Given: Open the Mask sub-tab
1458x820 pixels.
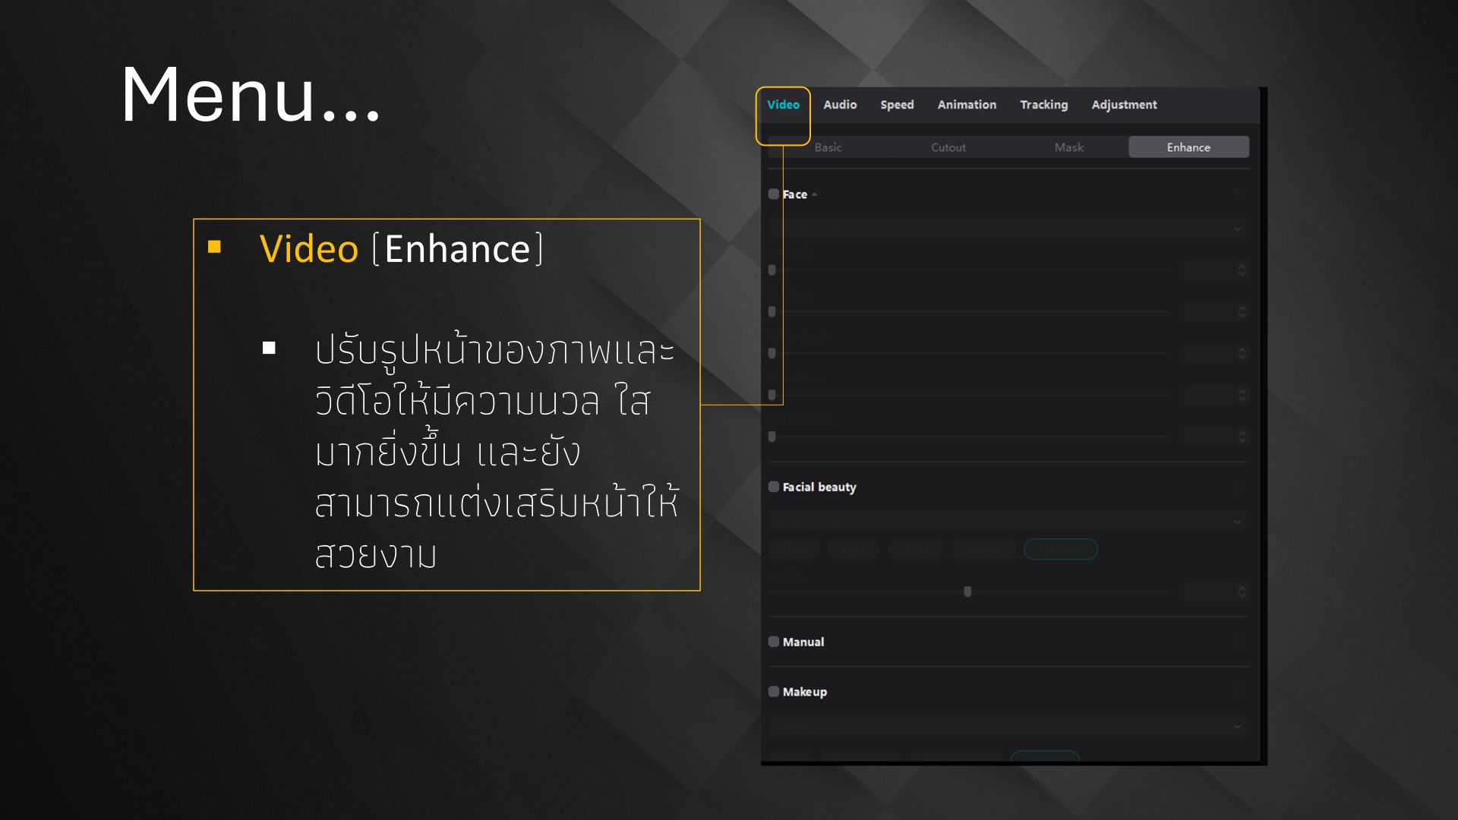Looking at the screenshot, I should point(1068,147).
